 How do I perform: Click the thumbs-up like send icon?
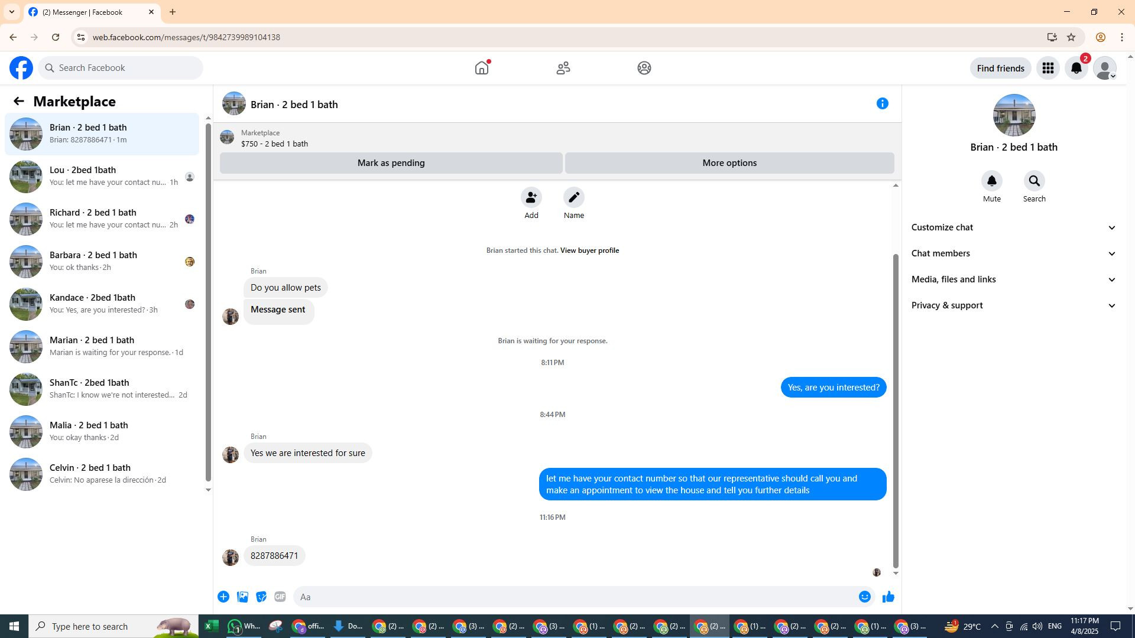pos(888,597)
